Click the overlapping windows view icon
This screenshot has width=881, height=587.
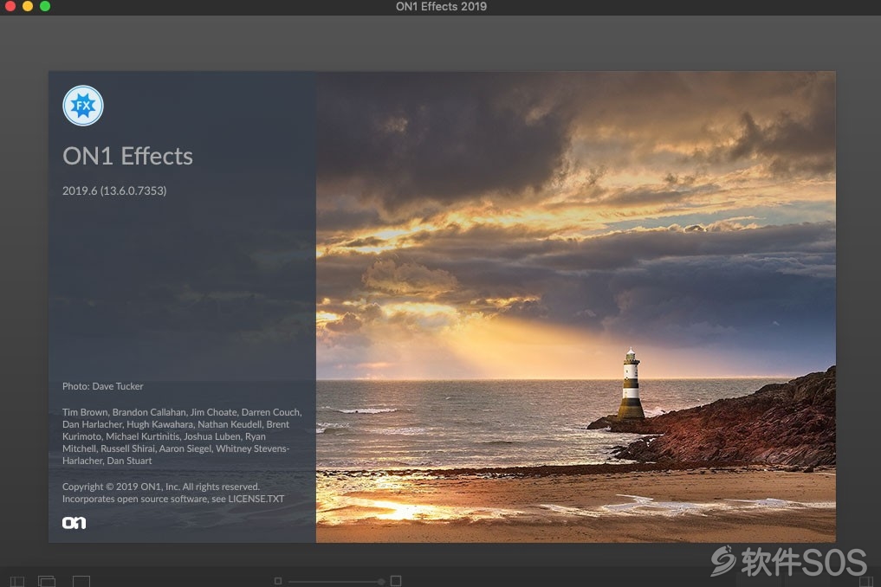(47, 581)
